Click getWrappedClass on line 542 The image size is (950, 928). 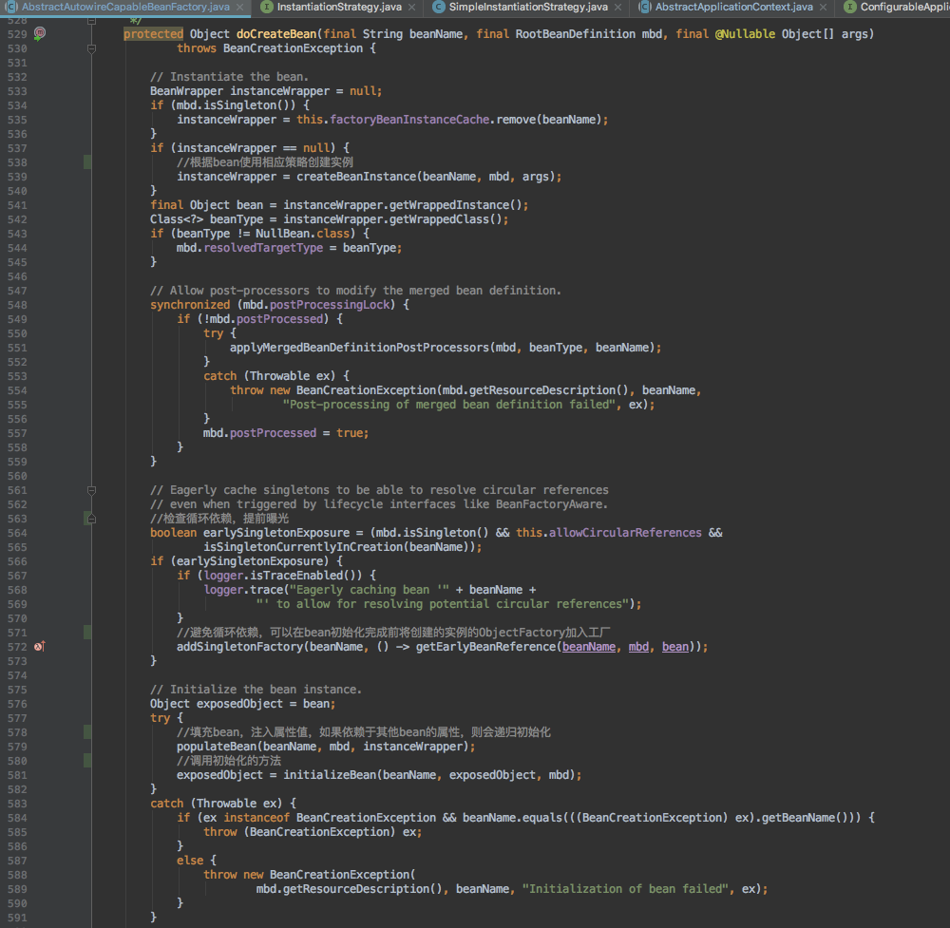(439, 219)
